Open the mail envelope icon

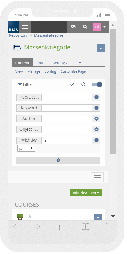[73, 27]
